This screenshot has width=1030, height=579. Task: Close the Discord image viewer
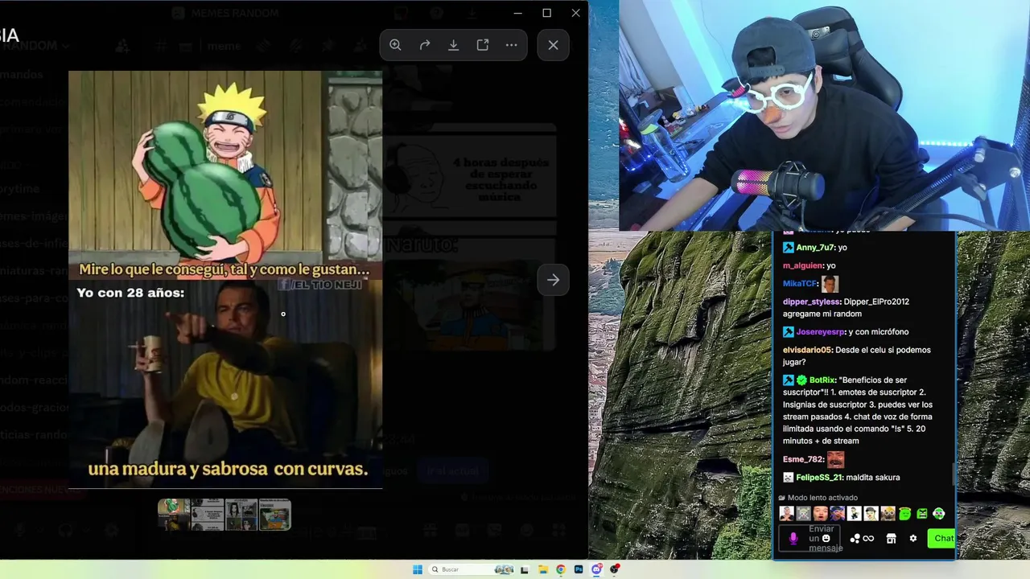click(x=553, y=45)
